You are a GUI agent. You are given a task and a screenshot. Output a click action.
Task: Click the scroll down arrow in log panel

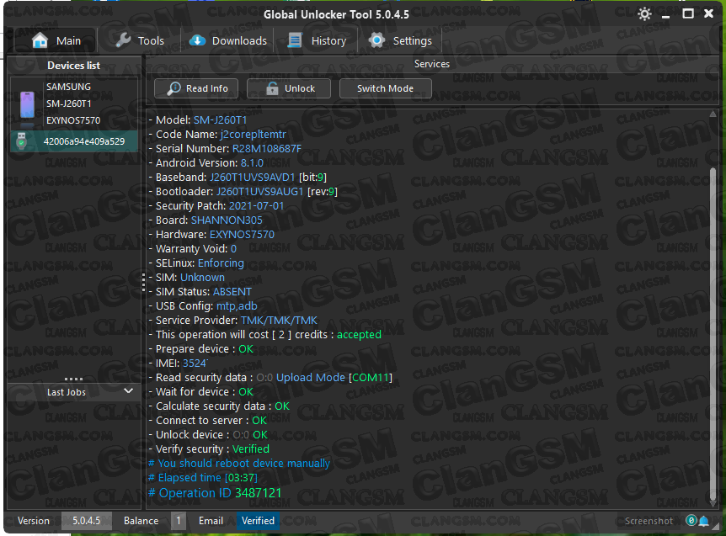click(x=713, y=503)
